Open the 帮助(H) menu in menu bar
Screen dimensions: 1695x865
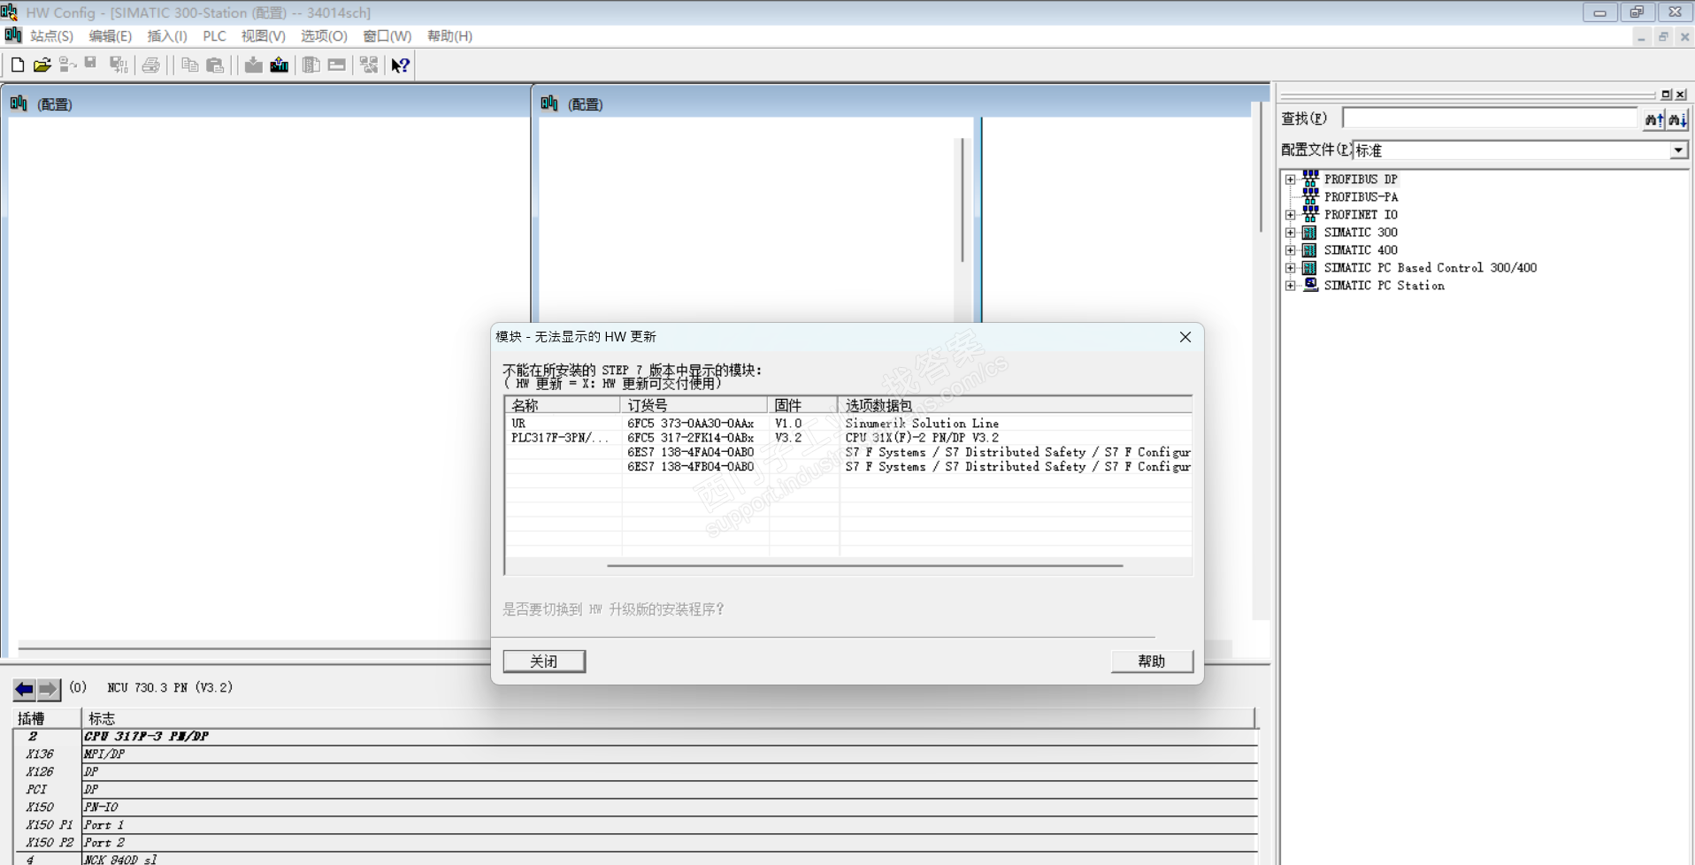point(449,36)
